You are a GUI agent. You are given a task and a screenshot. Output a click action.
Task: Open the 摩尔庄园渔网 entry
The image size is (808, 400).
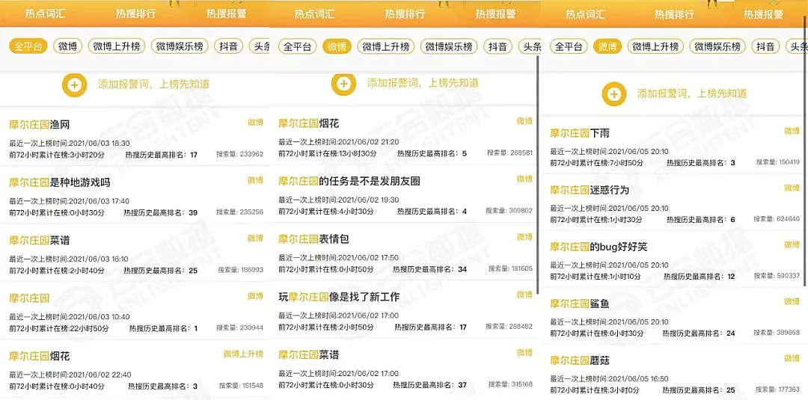point(135,137)
